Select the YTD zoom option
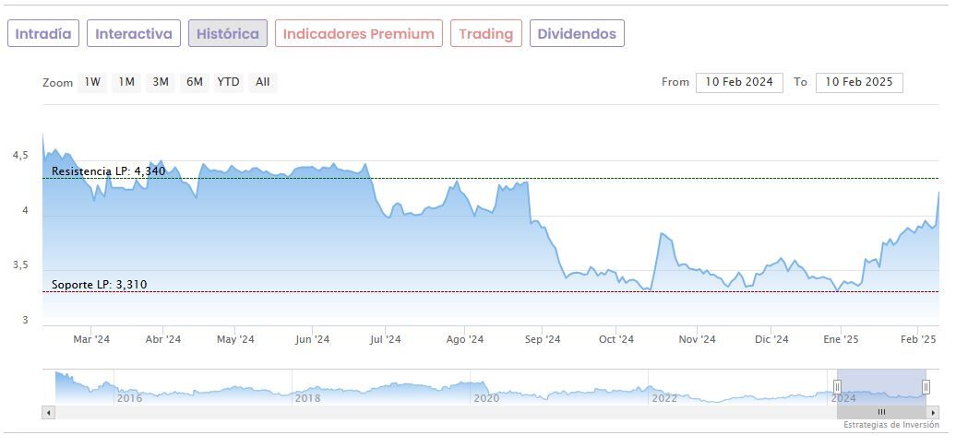Image resolution: width=956 pixels, height=447 pixels. pyautogui.click(x=228, y=82)
